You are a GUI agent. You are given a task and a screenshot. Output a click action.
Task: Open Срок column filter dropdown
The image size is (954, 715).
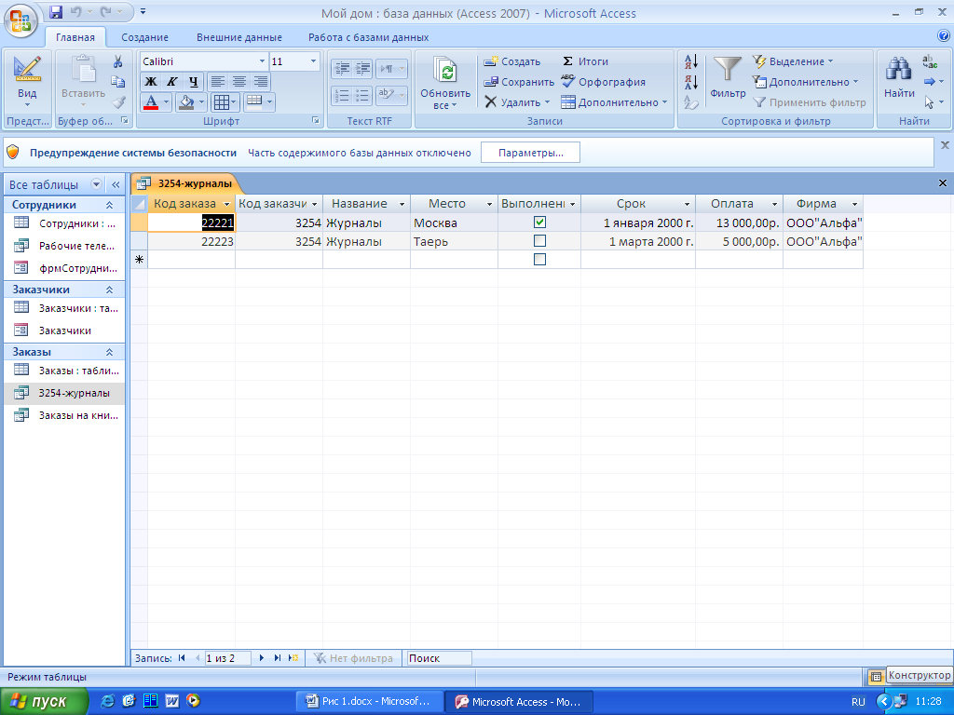687,204
